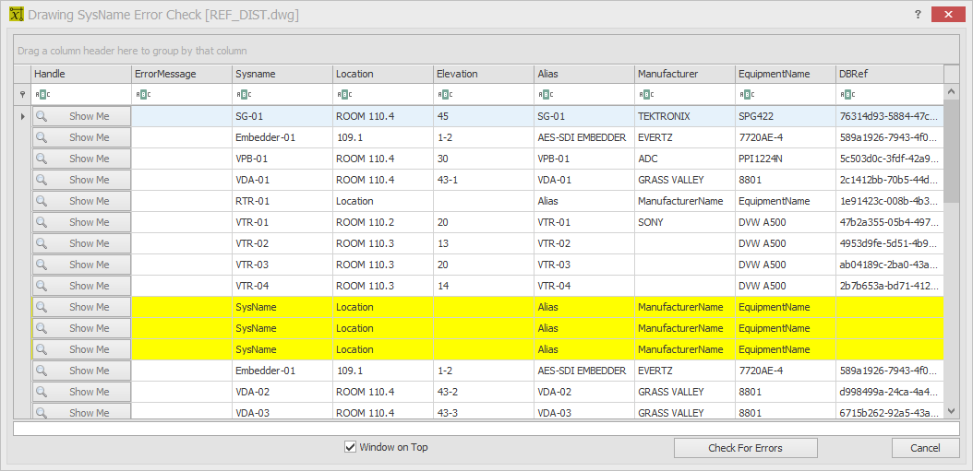Image resolution: width=973 pixels, height=471 pixels.
Task: Sort by the Sysname column header
Action: coord(282,74)
